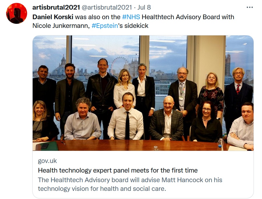The image size is (262, 199).
Task: Open the tweet via Jul 8 timestamp
Action: pyautogui.click(x=144, y=7)
